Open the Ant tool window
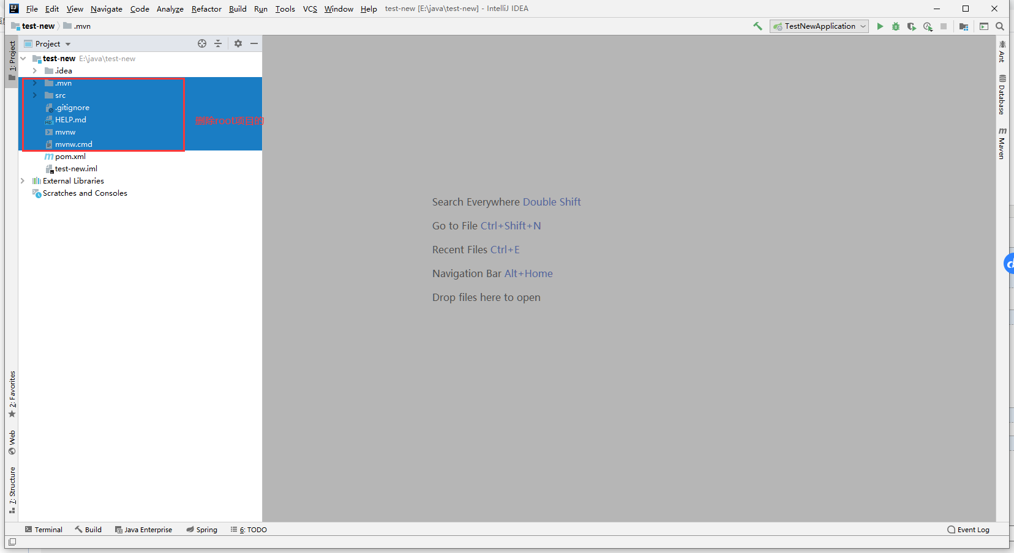This screenshot has width=1014, height=553. click(1002, 51)
